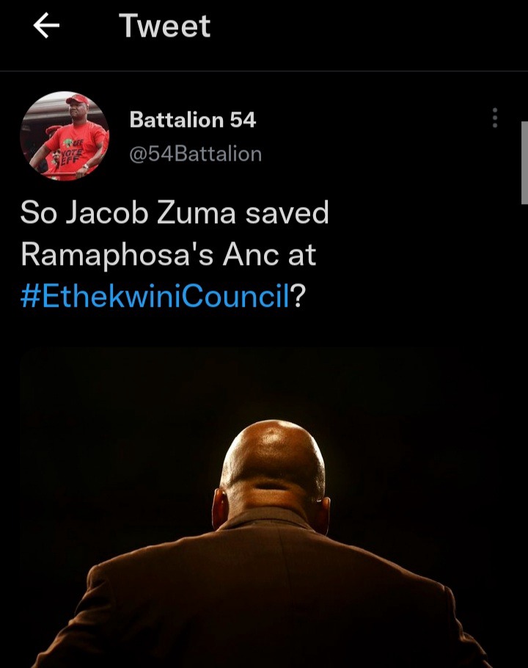Screen dimensions: 528x668
Task: Click the word "Ramaphosa's" in the tweet
Action: (117, 255)
